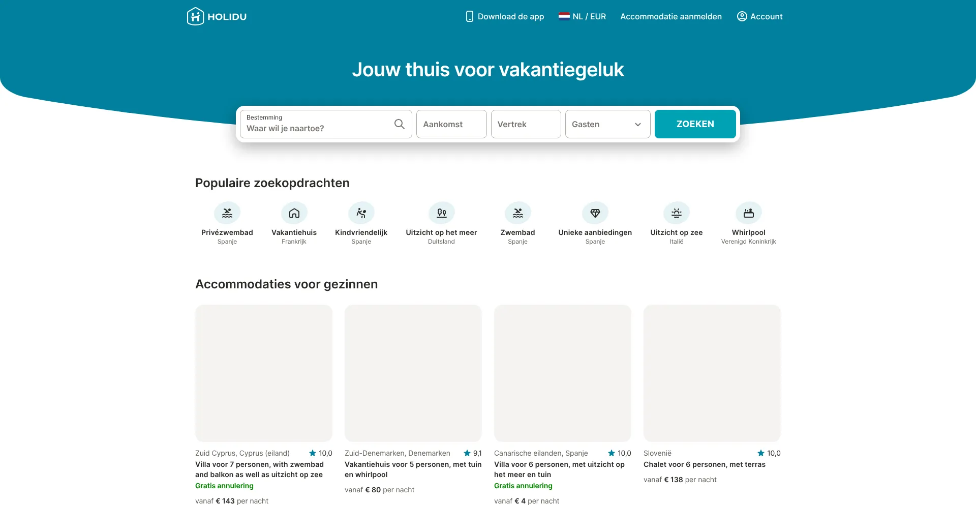Click the Holidu logo
This screenshot has height=505, width=976.
(216, 16)
